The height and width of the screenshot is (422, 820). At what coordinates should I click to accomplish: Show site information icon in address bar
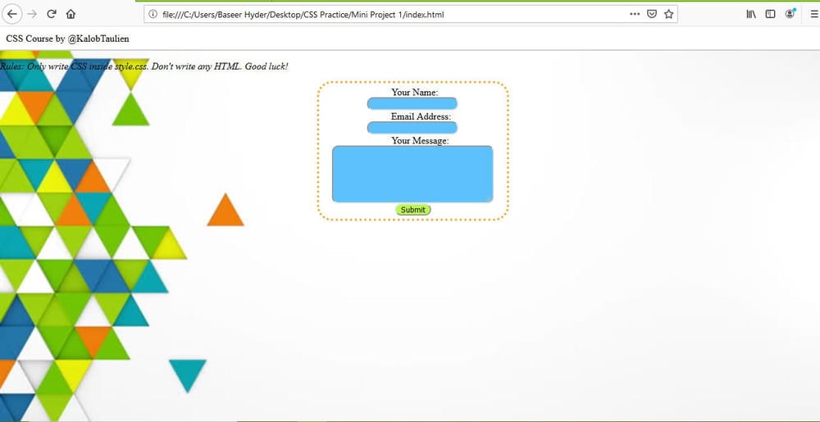pos(153,14)
